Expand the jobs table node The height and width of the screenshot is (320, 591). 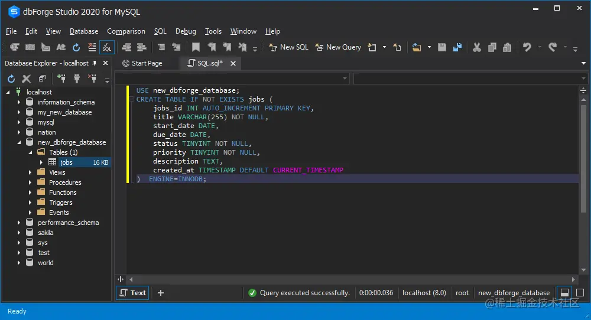coord(41,162)
